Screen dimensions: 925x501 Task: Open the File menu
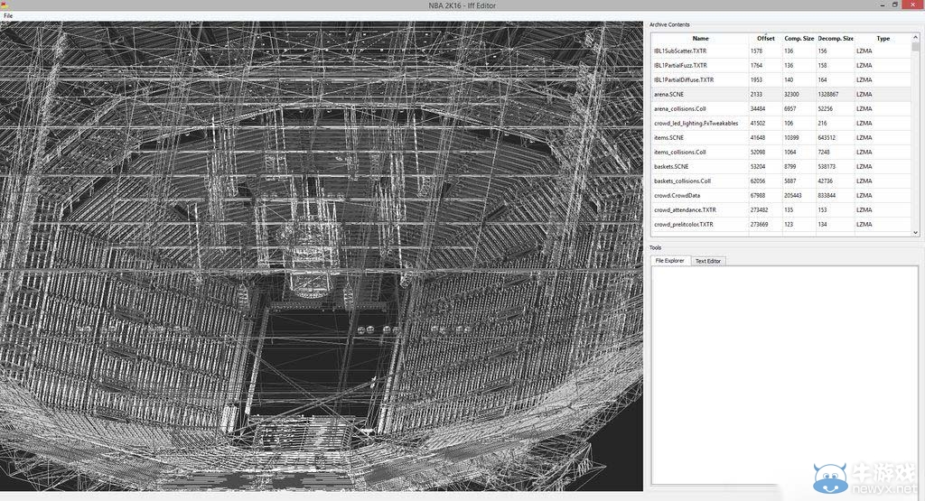point(7,16)
